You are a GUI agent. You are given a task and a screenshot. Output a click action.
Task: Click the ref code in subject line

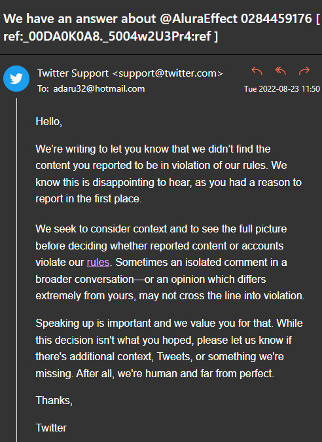pyautogui.click(x=111, y=36)
